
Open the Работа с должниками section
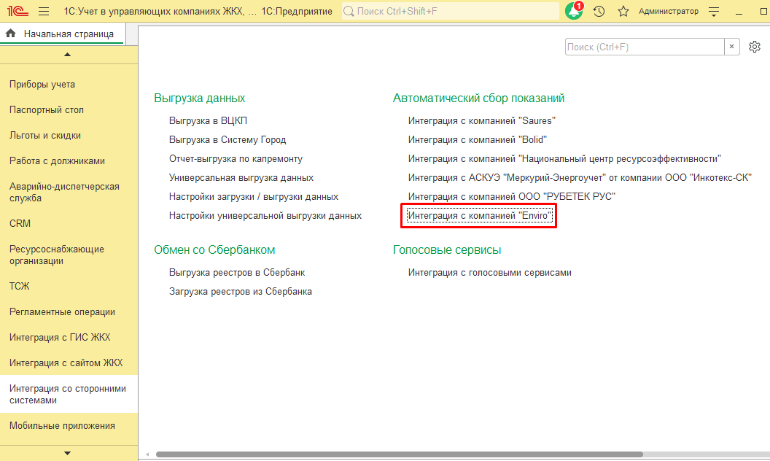pyautogui.click(x=57, y=160)
